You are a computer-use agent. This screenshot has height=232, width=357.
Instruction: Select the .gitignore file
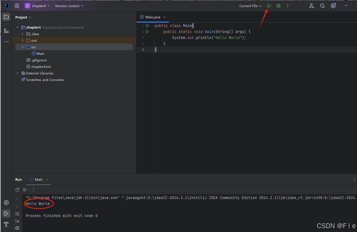pyautogui.click(x=37, y=60)
